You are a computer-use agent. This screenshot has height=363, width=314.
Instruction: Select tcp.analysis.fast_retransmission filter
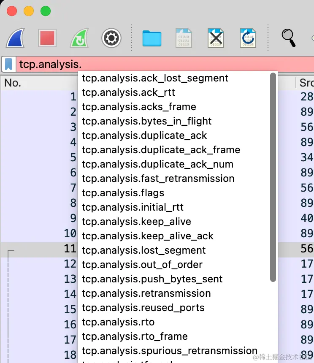pos(158,179)
